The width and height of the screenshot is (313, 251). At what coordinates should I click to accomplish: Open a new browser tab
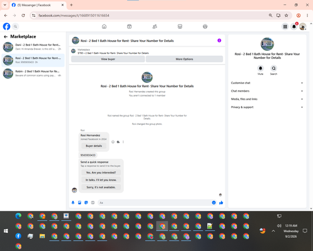pos(71,5)
